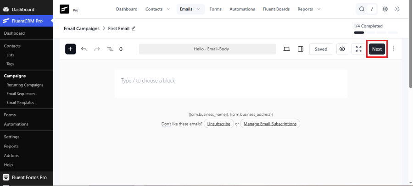Click the page vertical scrollbar
Screen dimensions: 413x186
coord(411,45)
